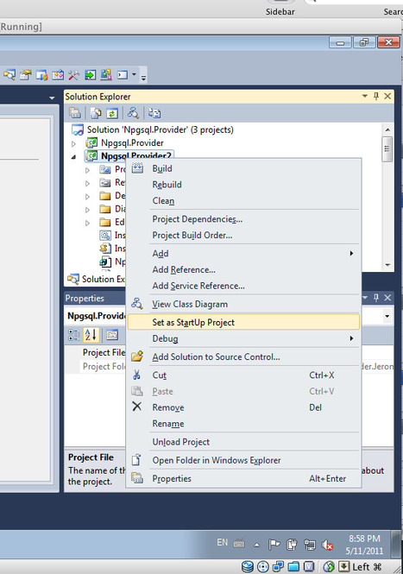Close the Solution Explorer panel
403x574 pixels.
(387, 96)
